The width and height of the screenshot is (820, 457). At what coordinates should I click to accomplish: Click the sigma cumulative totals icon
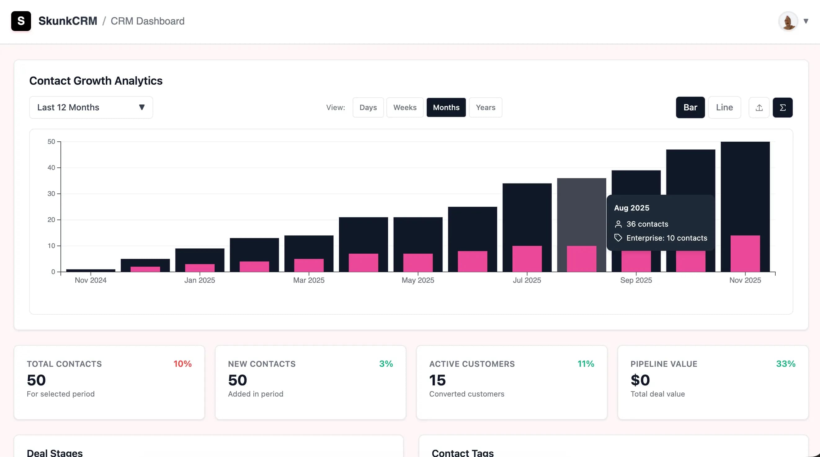pos(783,107)
